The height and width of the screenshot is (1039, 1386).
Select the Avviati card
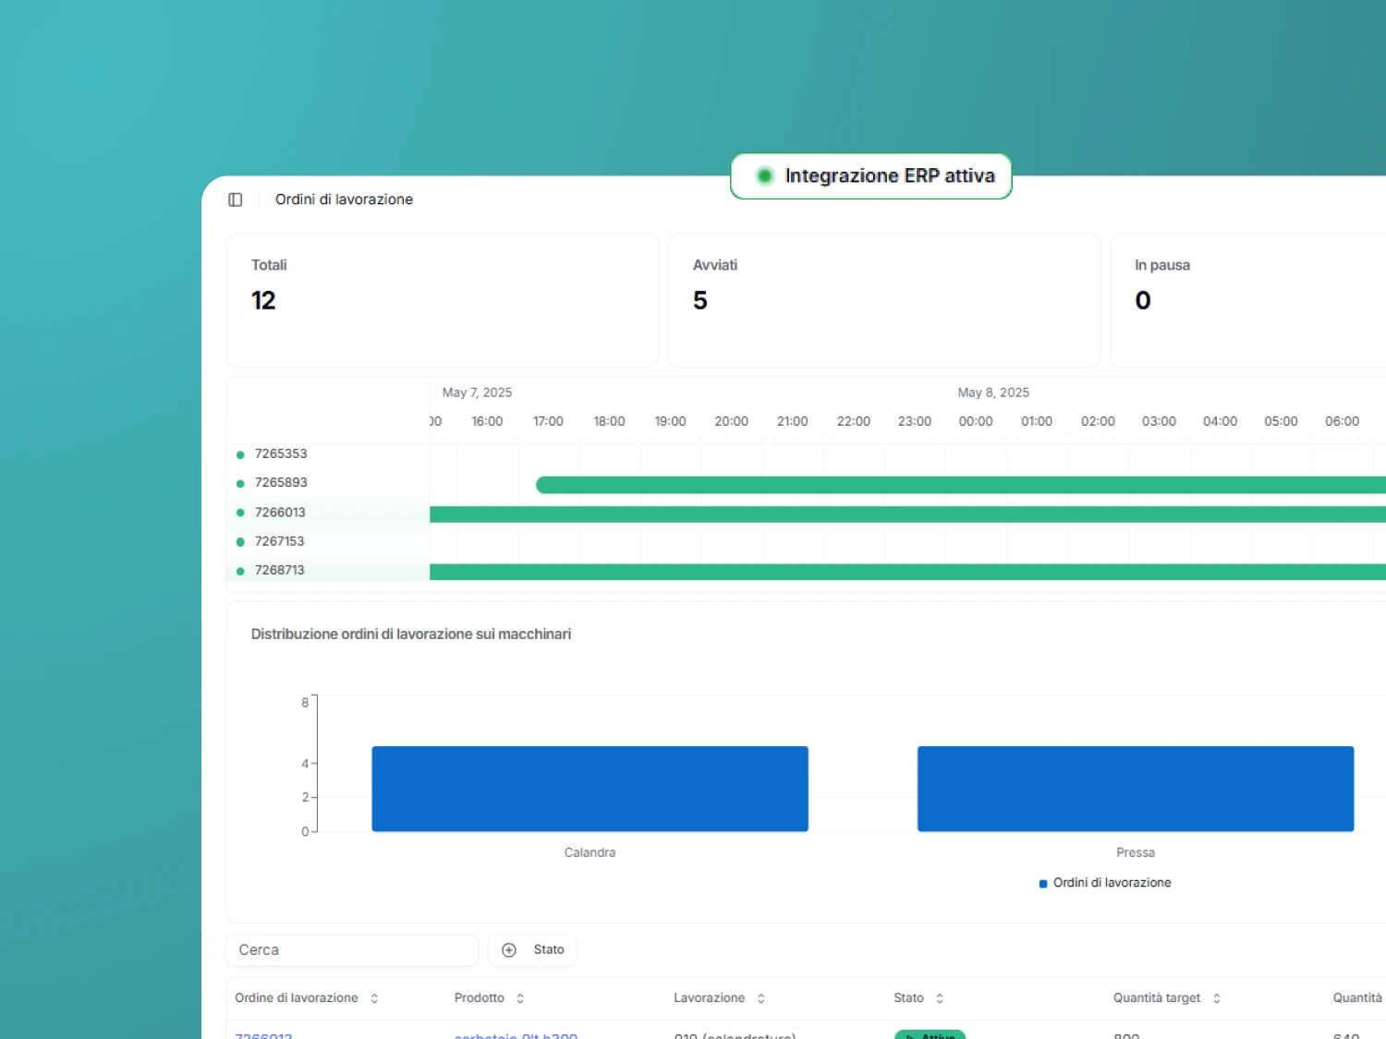point(883,300)
